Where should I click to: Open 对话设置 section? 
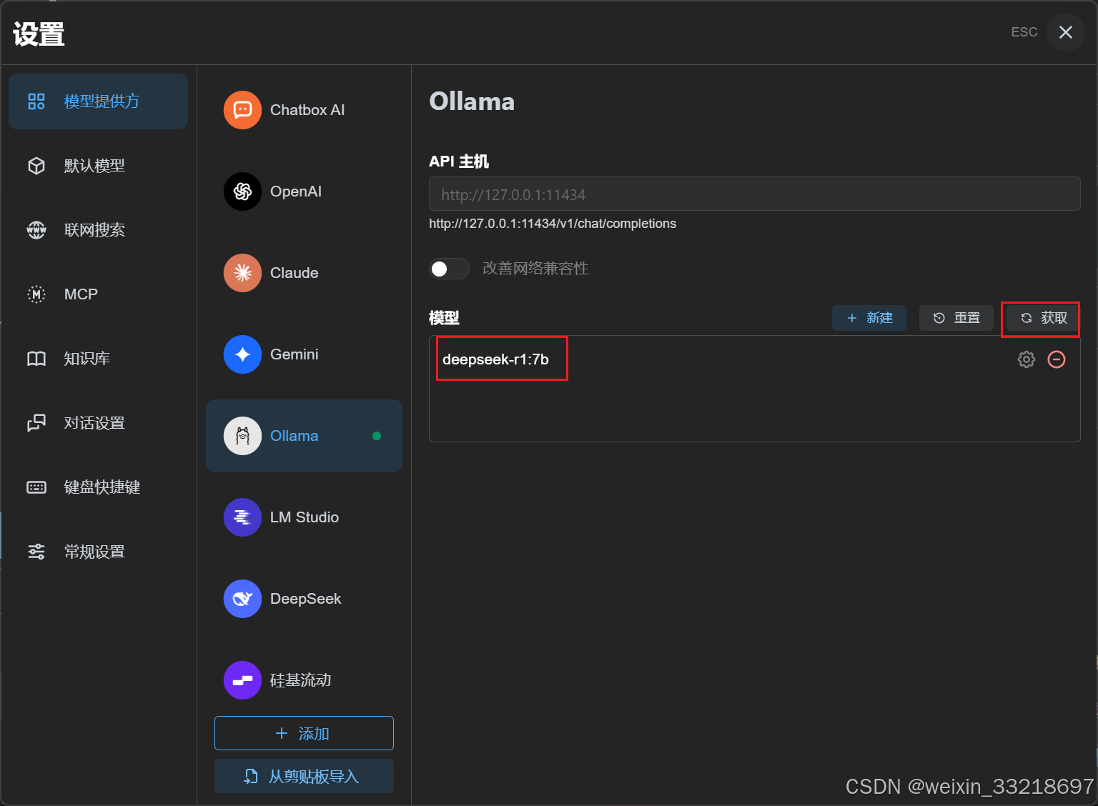click(98, 423)
